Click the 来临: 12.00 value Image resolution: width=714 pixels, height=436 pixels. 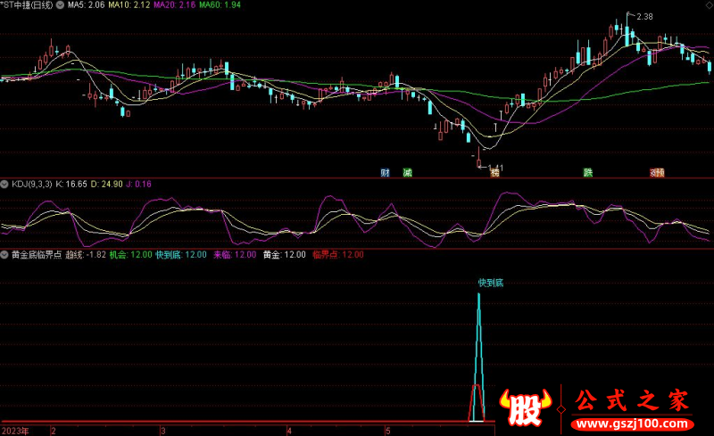[235, 255]
